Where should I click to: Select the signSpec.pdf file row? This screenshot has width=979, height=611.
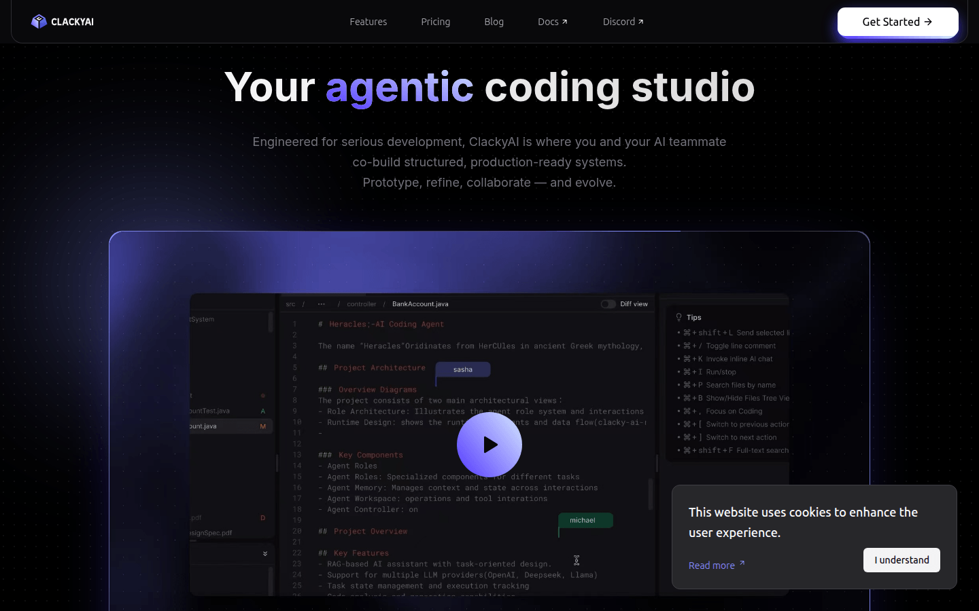point(231,533)
